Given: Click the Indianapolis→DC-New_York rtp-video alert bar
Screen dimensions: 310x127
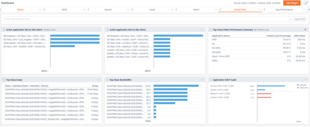Looking at the screenshot, I should click(x=75, y=43).
